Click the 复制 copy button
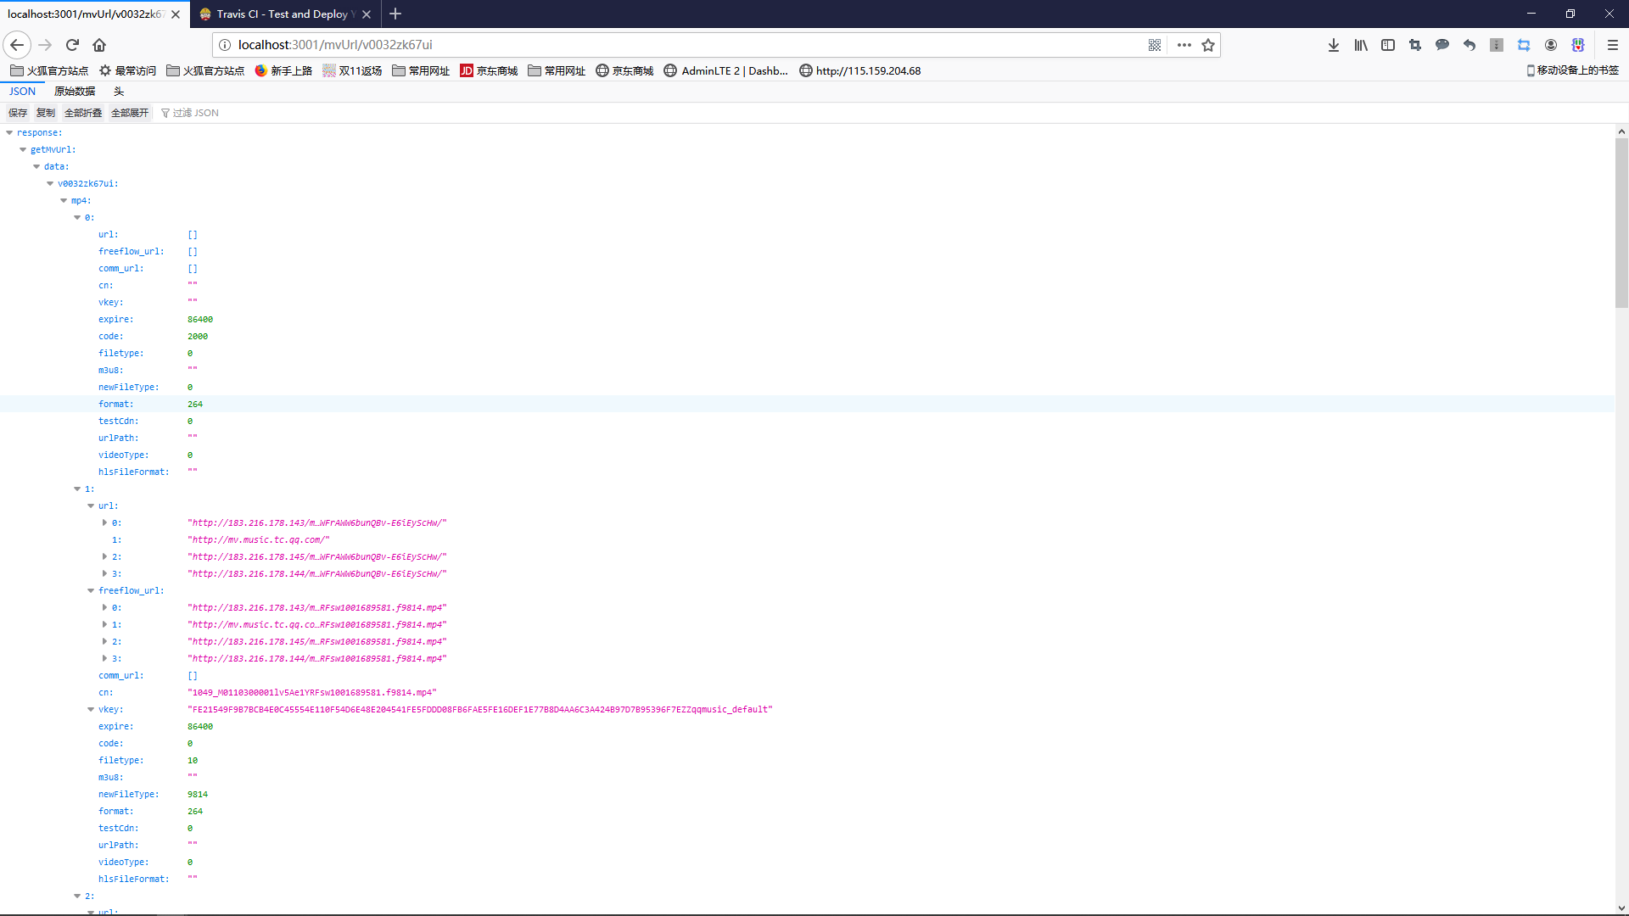The image size is (1629, 916). tap(45, 113)
